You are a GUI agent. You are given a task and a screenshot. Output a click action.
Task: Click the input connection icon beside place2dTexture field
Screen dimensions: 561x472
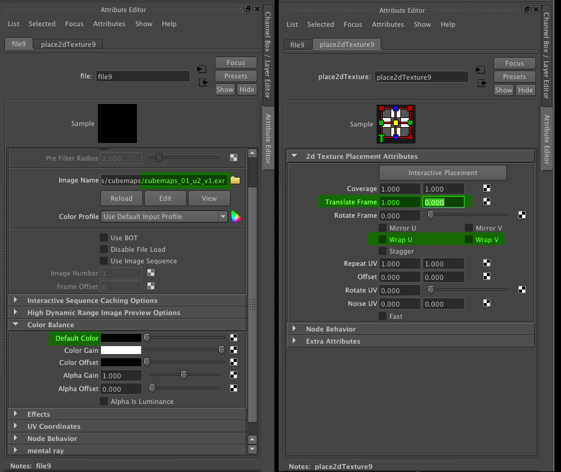pyautogui.click(x=481, y=70)
